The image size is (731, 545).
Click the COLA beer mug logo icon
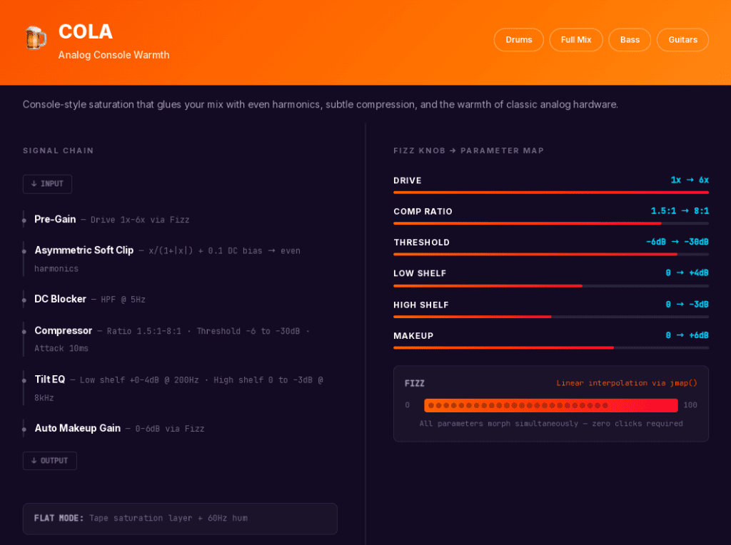(35, 39)
